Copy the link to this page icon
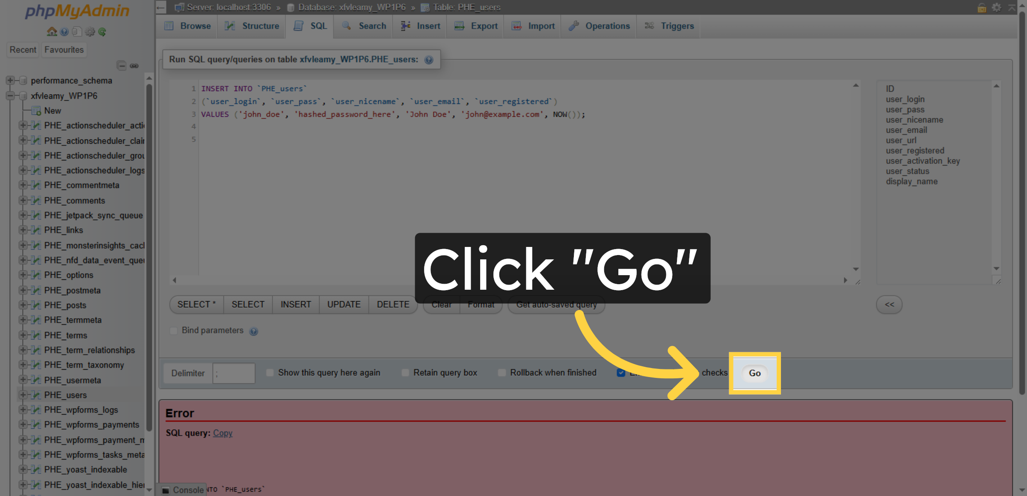The image size is (1027, 496). coord(134,65)
